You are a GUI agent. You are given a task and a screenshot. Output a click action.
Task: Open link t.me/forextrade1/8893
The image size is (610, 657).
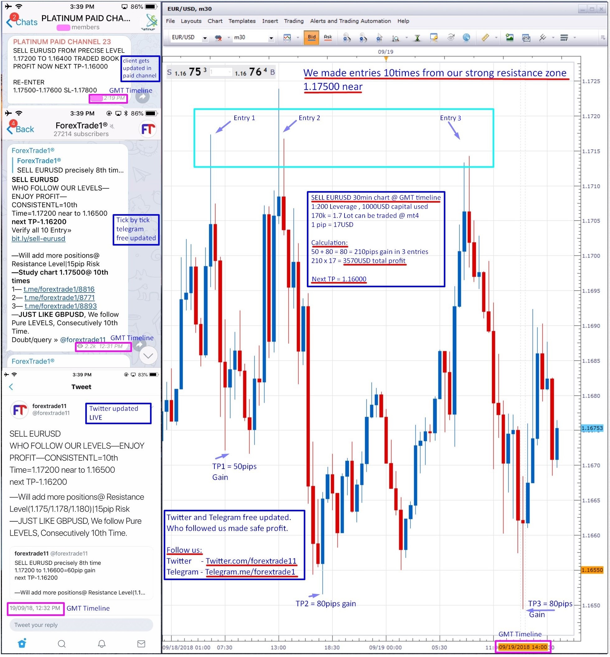(x=61, y=306)
